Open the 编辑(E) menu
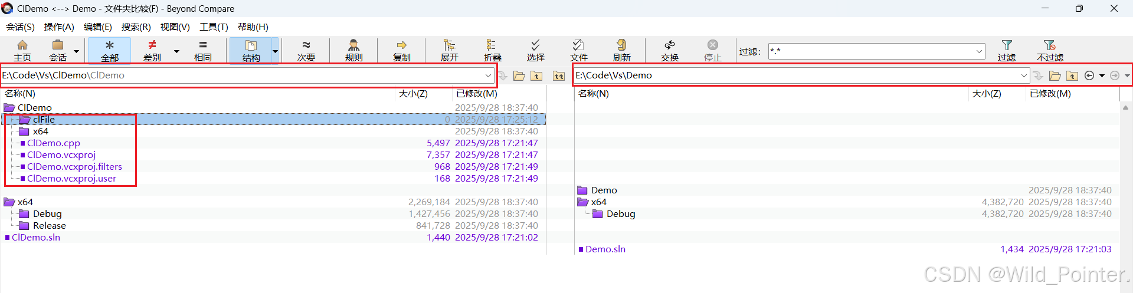This screenshot has width=1133, height=293. click(x=98, y=27)
